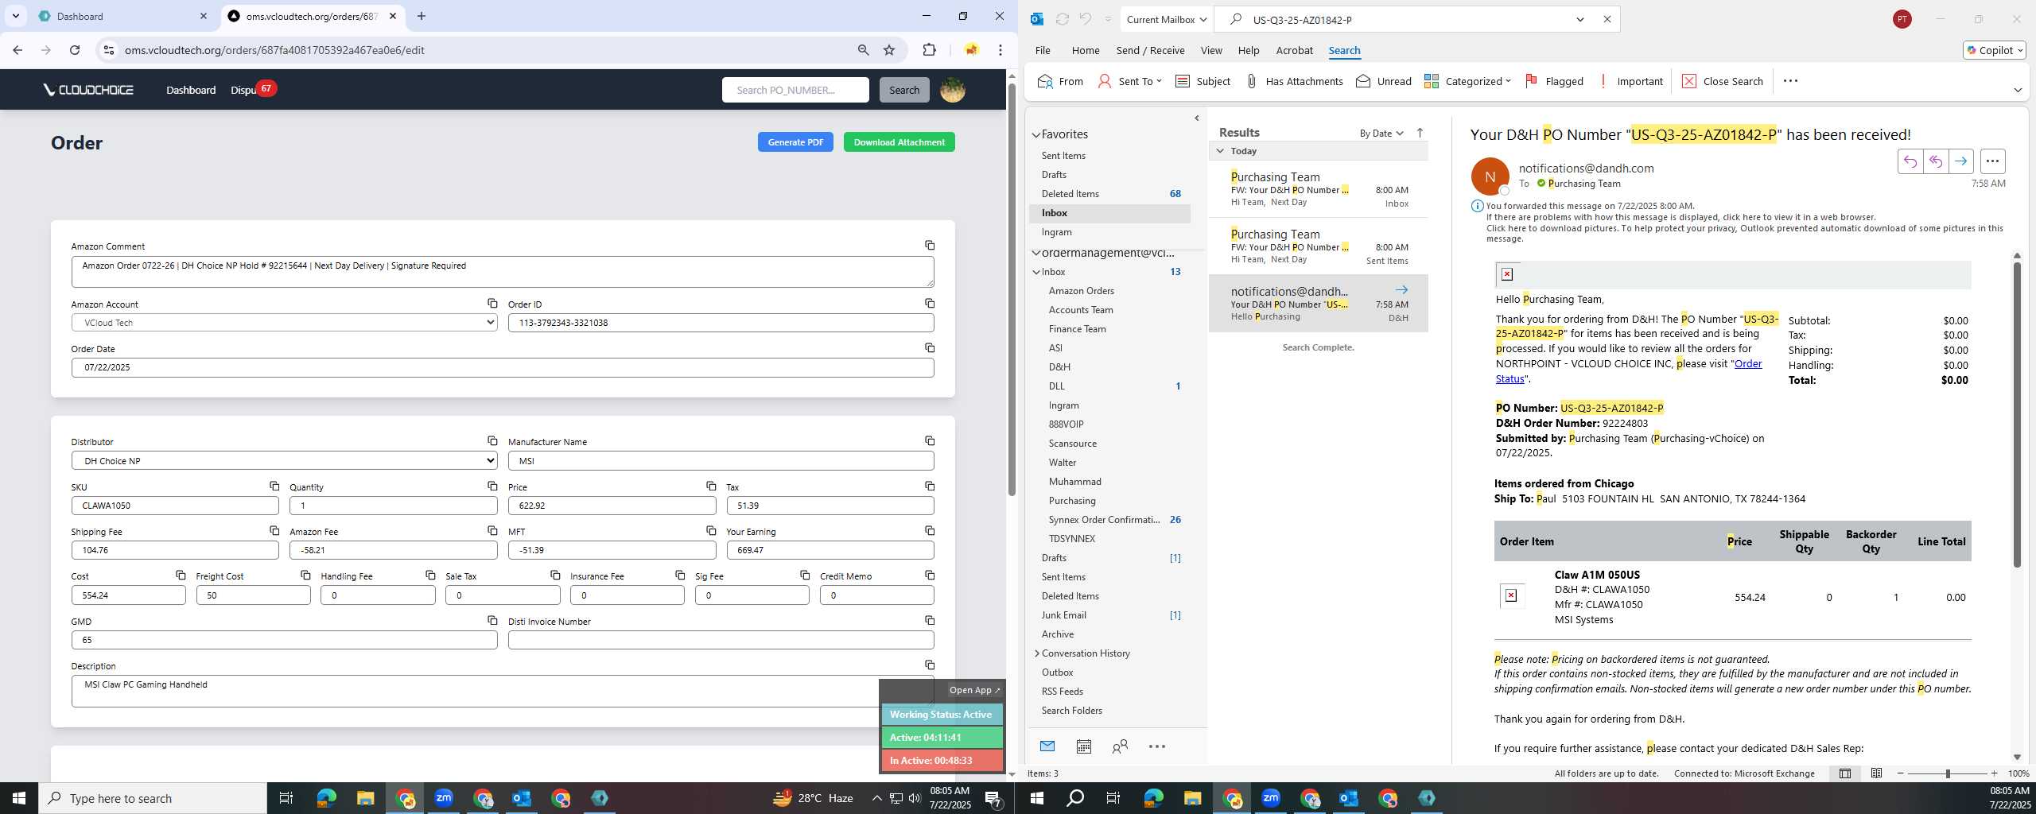Copy the Your Earning value
The image size is (2036, 814).
pos(929,531)
